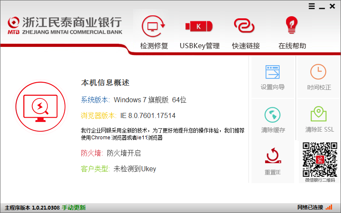Click the large computer scan icon

pyautogui.click(x=40, y=107)
